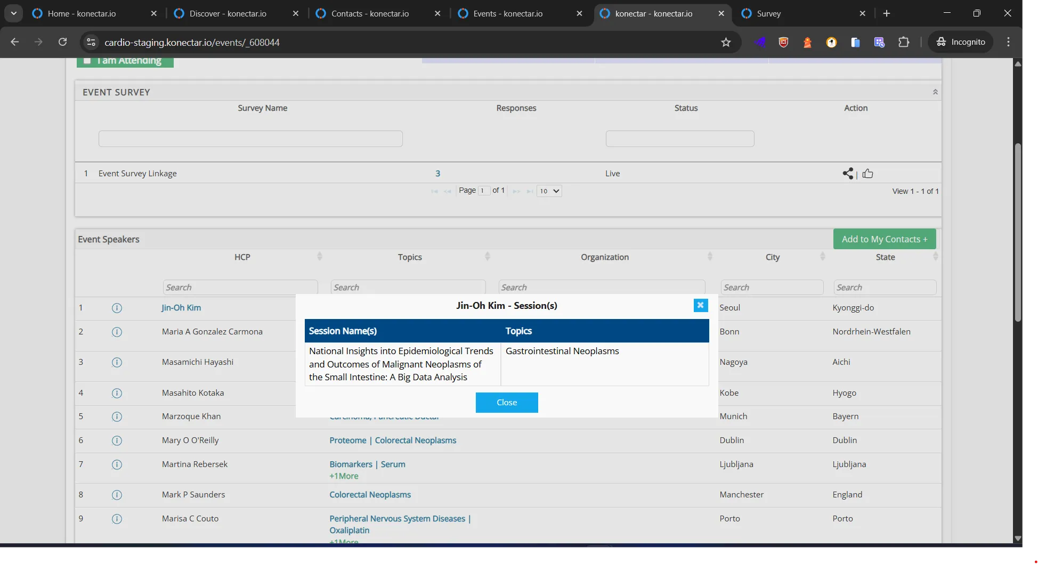1038x564 pixels.
Task: Close session popup with the X icon
Action: pos(701,305)
